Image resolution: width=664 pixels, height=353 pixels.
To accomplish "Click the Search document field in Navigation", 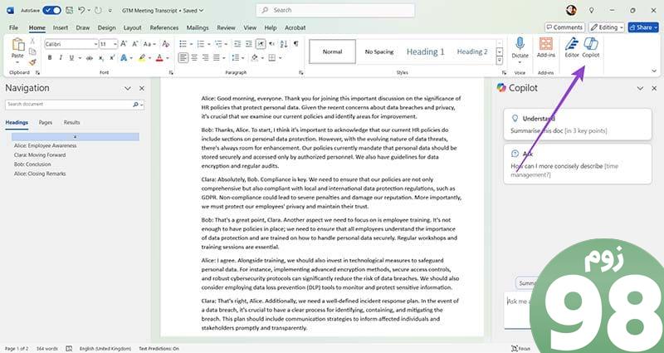I will click(x=74, y=105).
